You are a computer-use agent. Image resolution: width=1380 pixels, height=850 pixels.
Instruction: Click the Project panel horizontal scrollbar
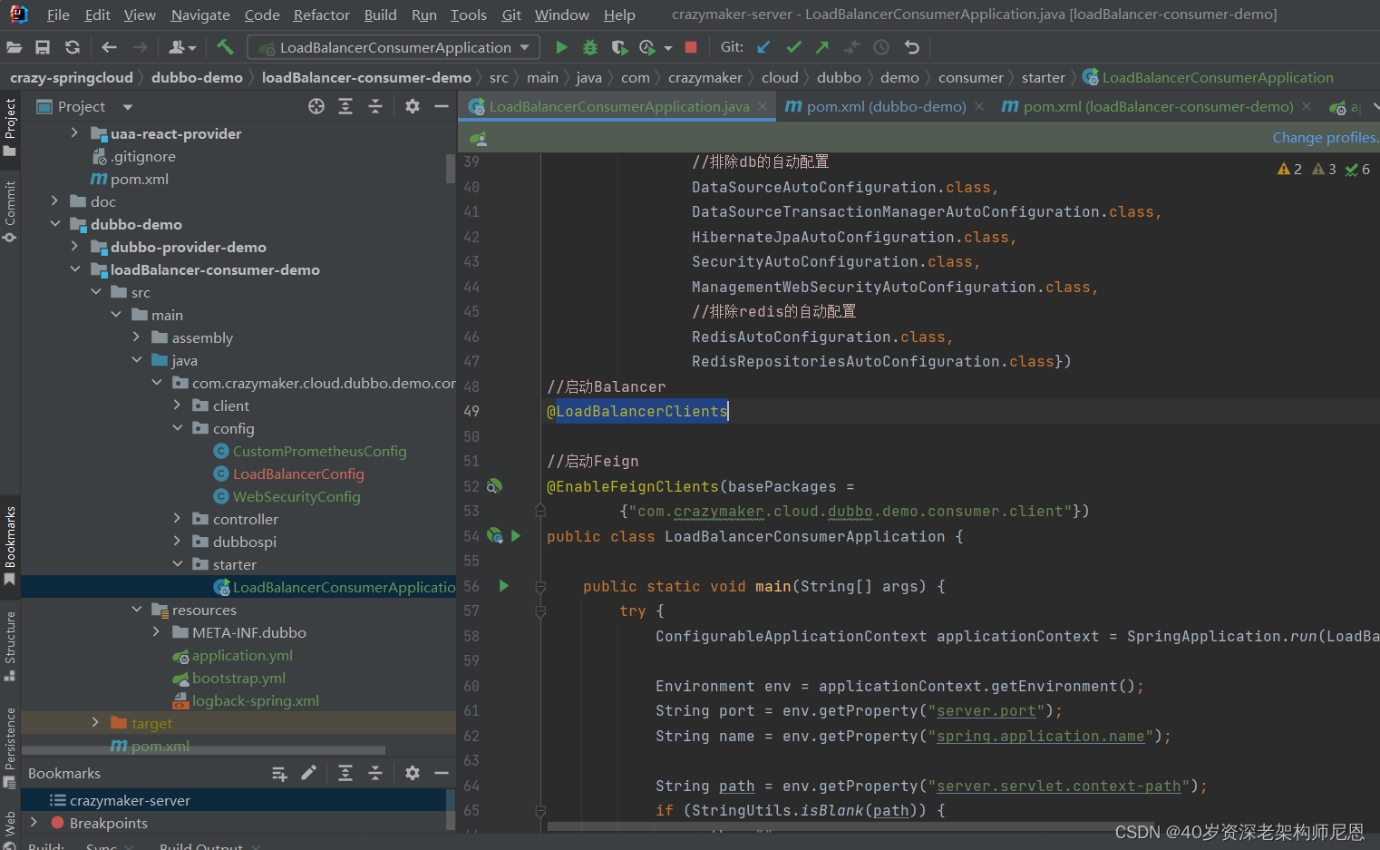pyautogui.click(x=204, y=750)
